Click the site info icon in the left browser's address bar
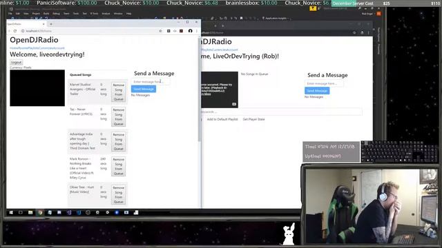The height and width of the screenshot is (248, 442). pyautogui.click(x=23, y=31)
